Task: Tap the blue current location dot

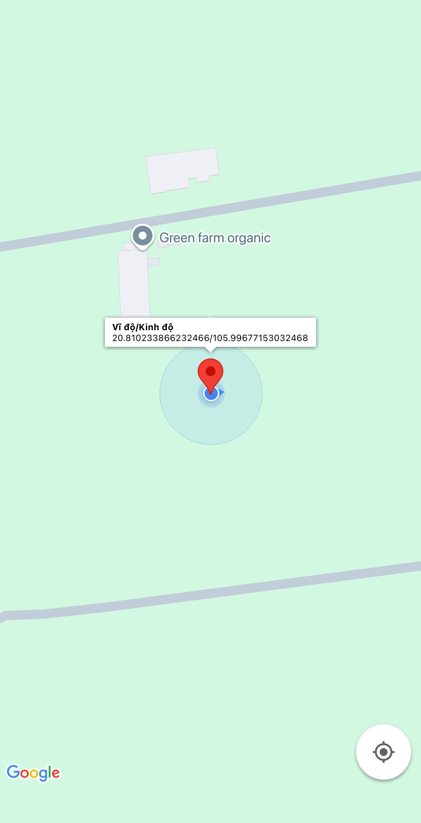Action: (x=211, y=394)
